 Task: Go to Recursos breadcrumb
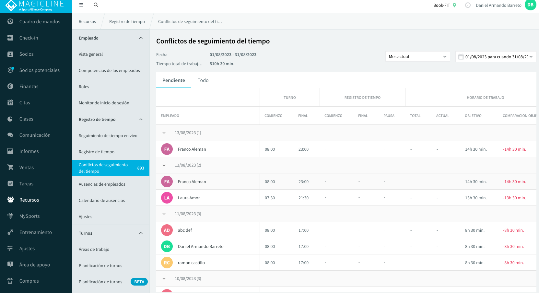click(87, 21)
